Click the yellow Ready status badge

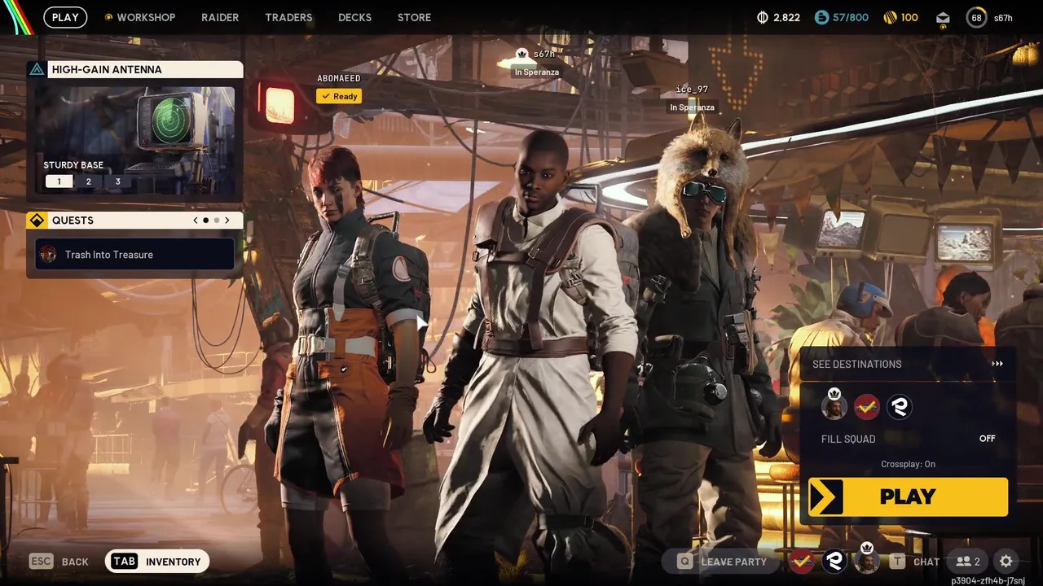click(339, 96)
